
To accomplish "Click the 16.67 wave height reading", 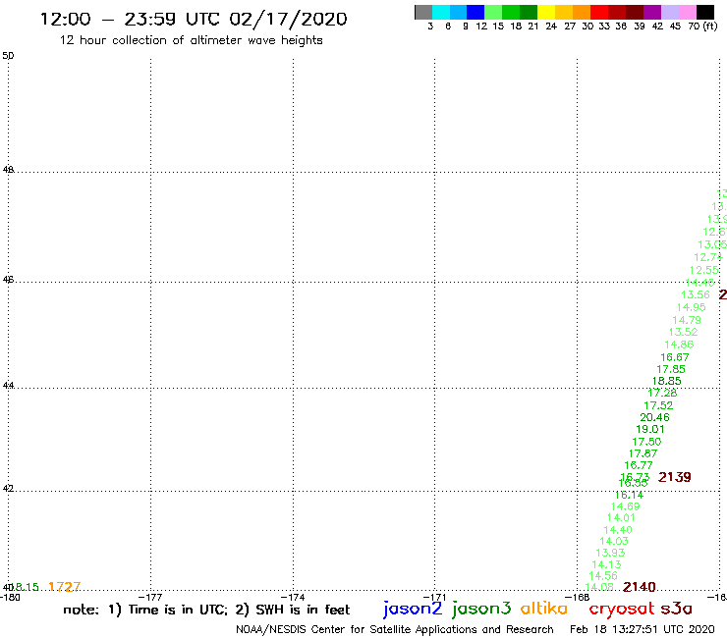I will [x=675, y=357].
